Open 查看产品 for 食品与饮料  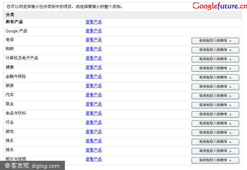(x=94, y=113)
